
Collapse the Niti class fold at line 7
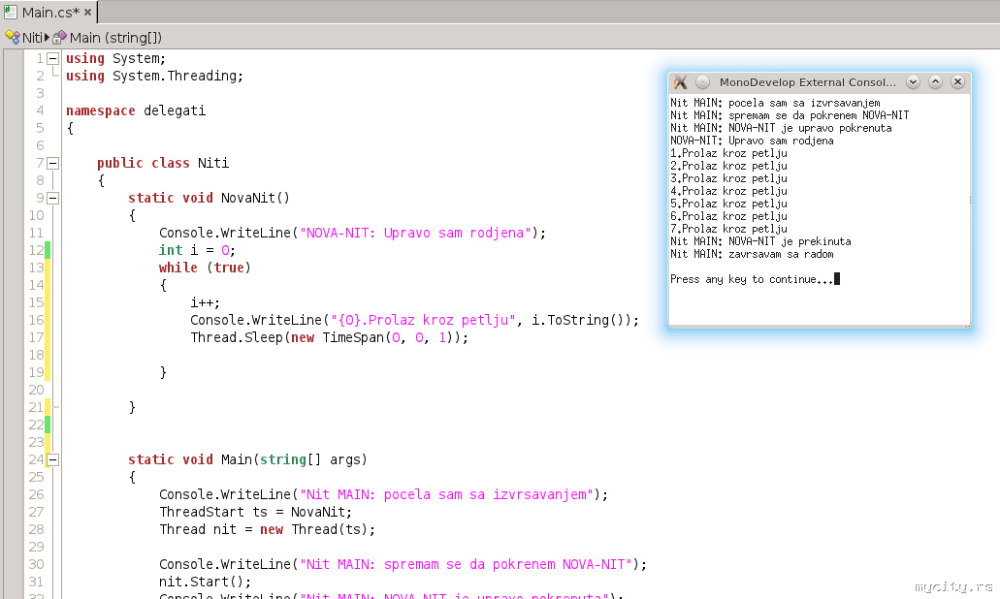pos(52,163)
